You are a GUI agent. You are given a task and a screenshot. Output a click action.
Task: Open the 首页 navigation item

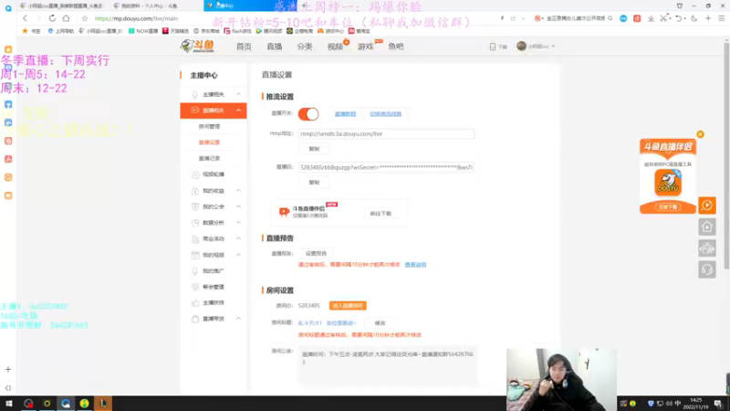(x=244, y=47)
